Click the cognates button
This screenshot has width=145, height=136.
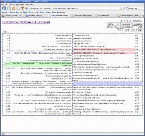(138, 24)
